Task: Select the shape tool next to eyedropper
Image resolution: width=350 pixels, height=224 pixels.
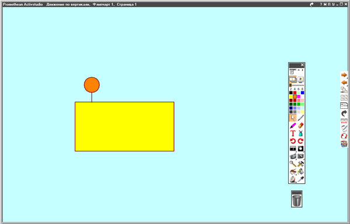Action: pos(293,179)
